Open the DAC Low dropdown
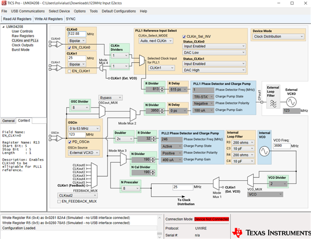The height and width of the screenshot is (239, 311). pyautogui.click(x=214, y=53)
